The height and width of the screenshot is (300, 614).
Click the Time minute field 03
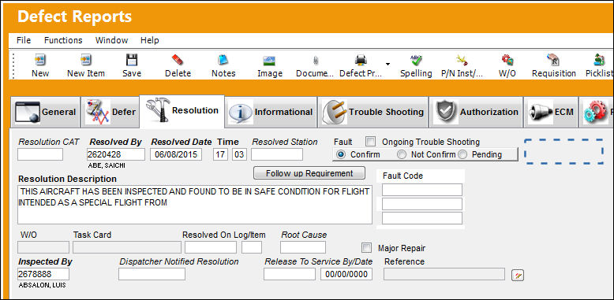point(239,154)
